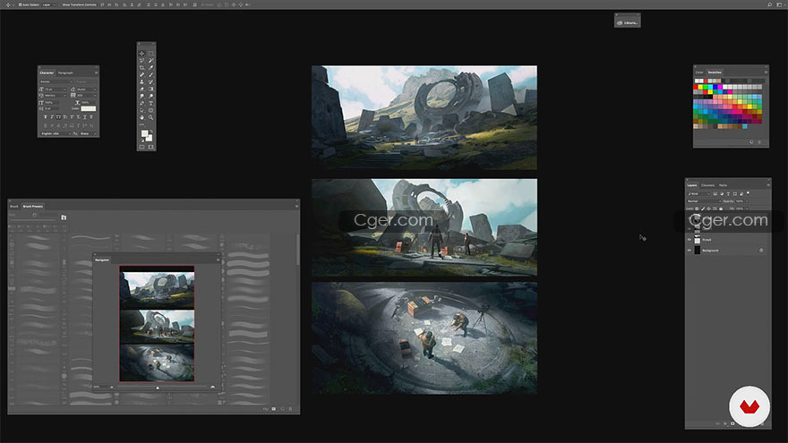Screen dimensions: 788x443
Task: Select the Clone Stamp tool
Action: 141,81
